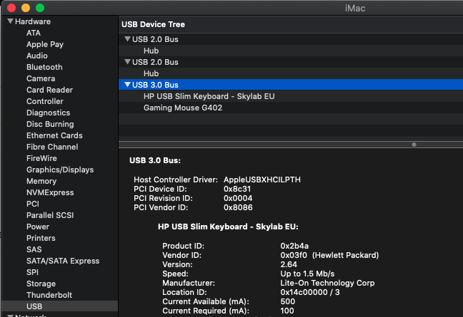Collapse the second USB 2.0 Bus
The image size is (463, 317).
click(127, 62)
